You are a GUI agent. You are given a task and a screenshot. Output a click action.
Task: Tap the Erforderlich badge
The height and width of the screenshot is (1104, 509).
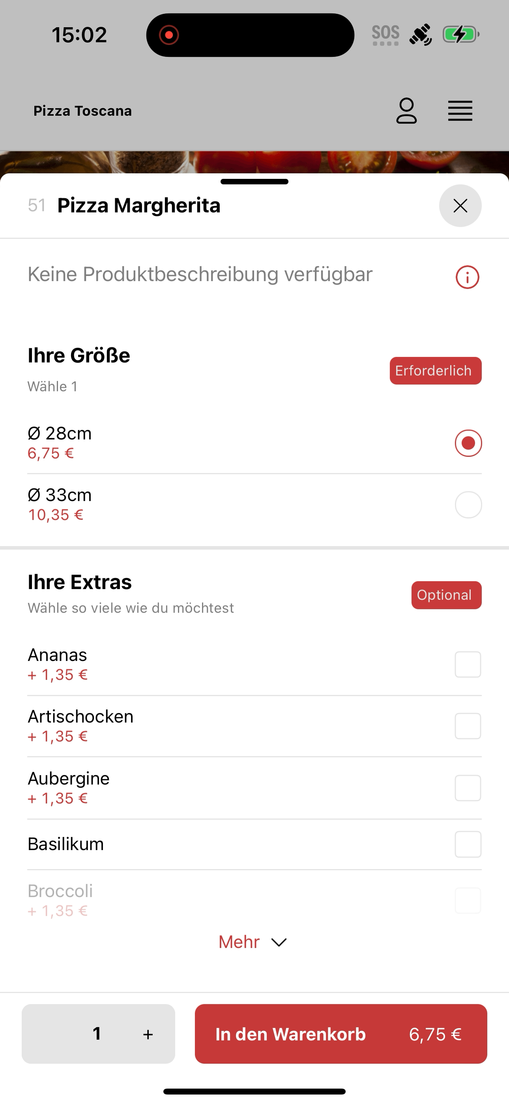point(435,371)
